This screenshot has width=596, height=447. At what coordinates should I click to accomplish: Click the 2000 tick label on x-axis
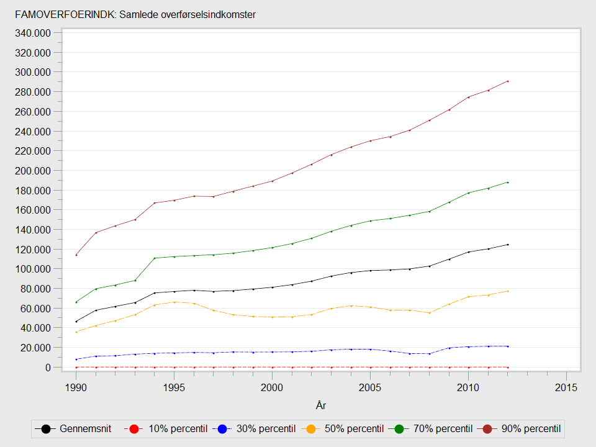(x=272, y=387)
